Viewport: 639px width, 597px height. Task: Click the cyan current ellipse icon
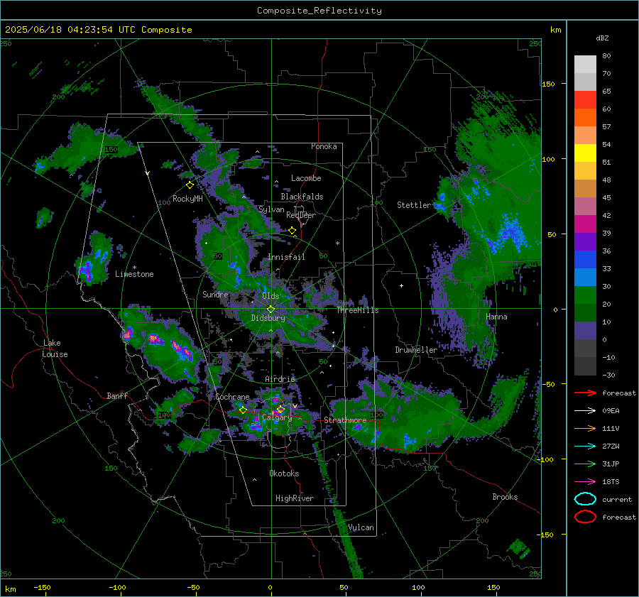[585, 499]
